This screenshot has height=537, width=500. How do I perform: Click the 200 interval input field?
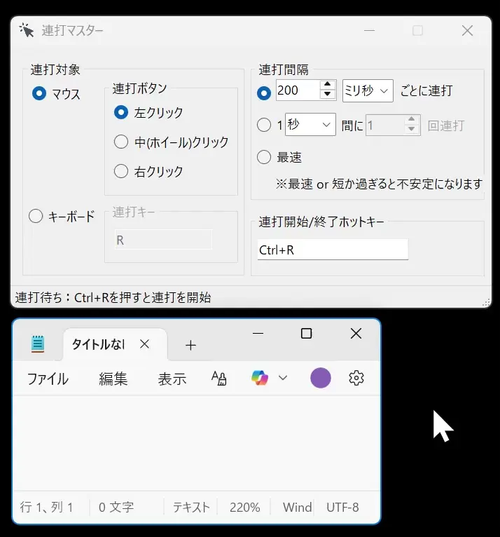(x=298, y=90)
